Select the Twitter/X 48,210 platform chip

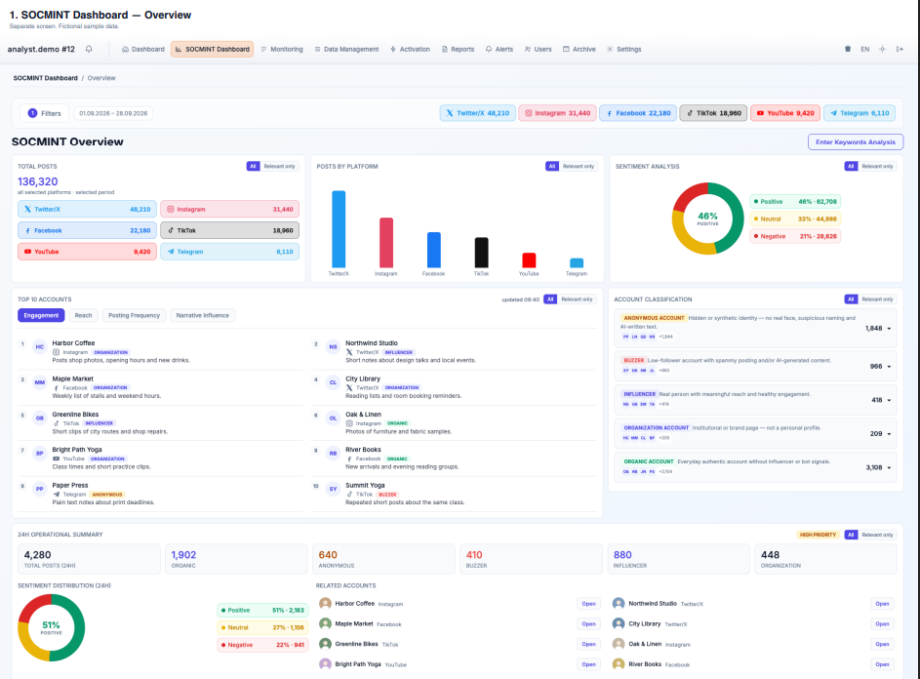pos(478,113)
